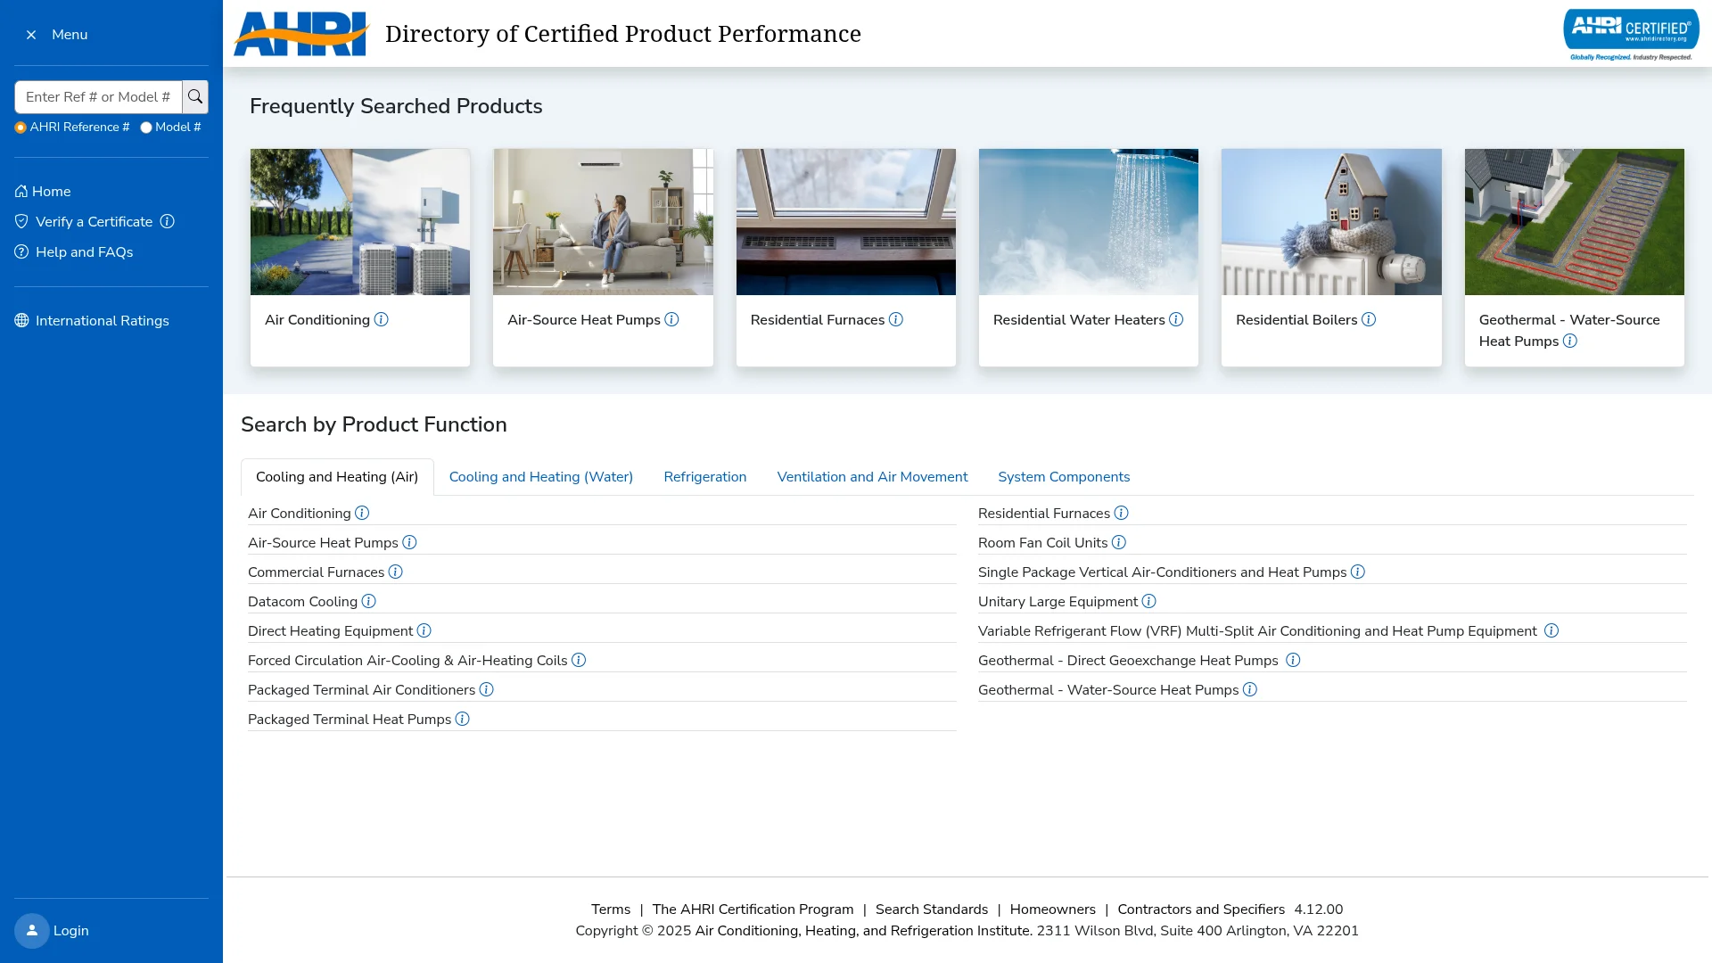Click info icon next to Unitary Large Equipment
This screenshot has width=1712, height=963.
(x=1148, y=601)
